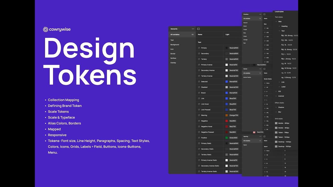Image resolution: width=333 pixels, height=187 pixels.
Task: Click the color variable icon beside Primary Inverse
Action: pos(199,65)
